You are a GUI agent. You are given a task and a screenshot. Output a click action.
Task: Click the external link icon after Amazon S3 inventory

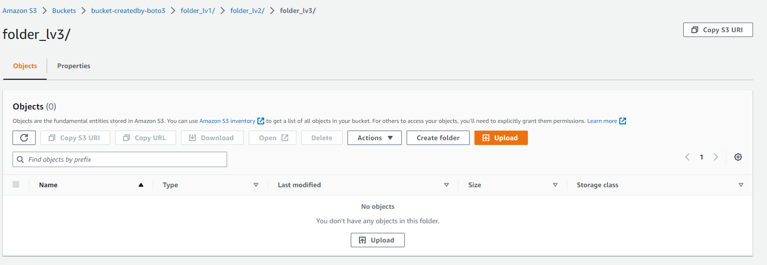[261, 121]
